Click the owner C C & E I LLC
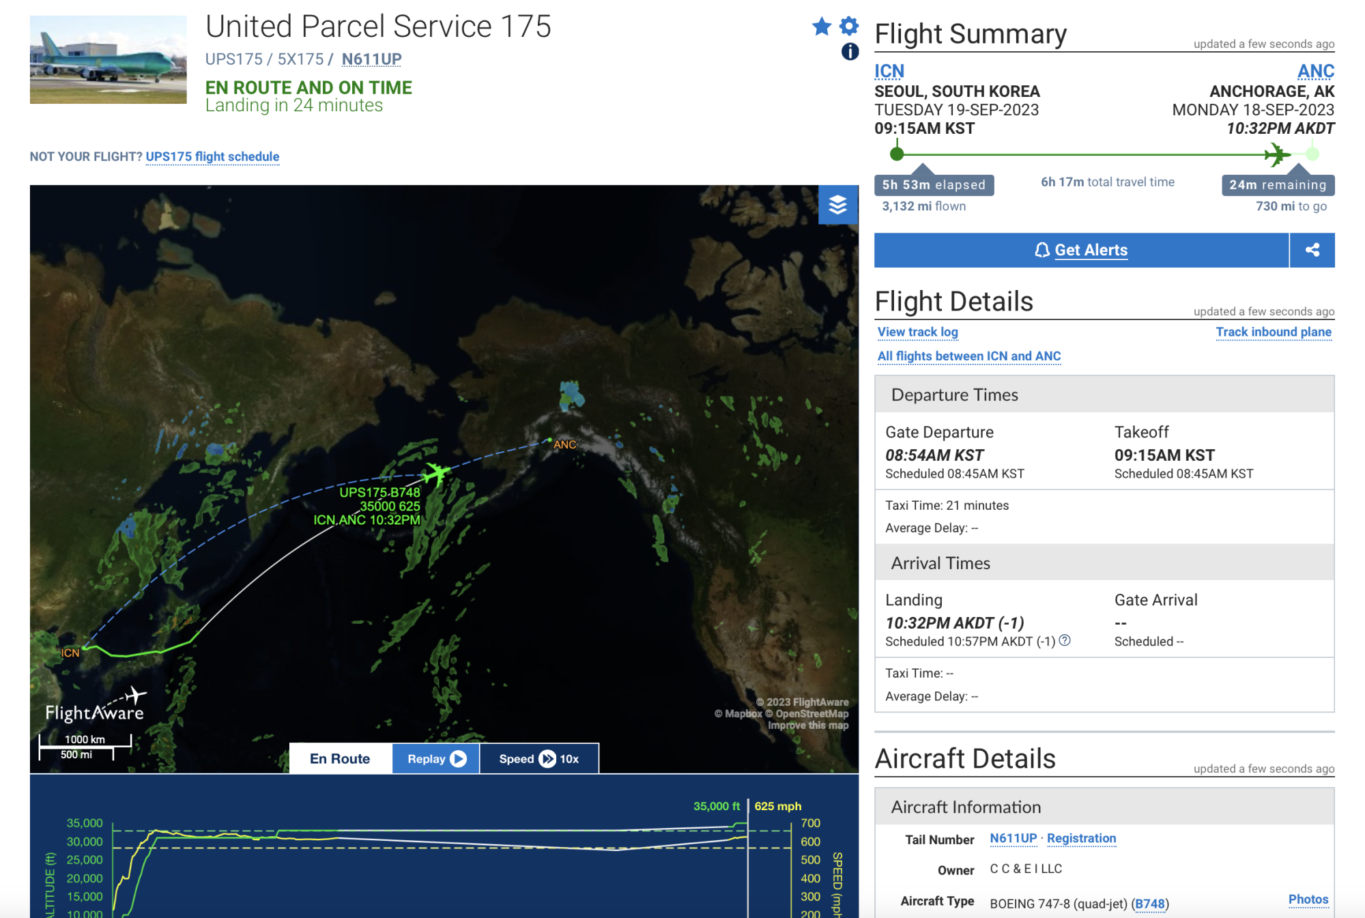Screen dimensions: 1365x918 point(1026,869)
